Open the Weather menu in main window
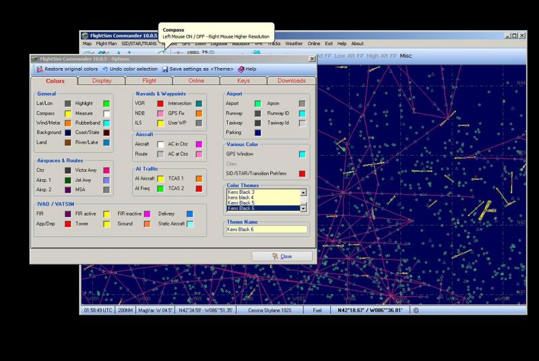Screen dimensions: 539x361 [294, 44]
